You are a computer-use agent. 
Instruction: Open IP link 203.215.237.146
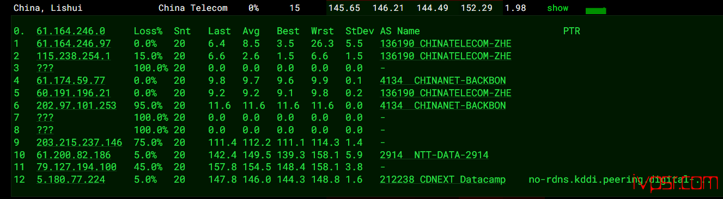[x=79, y=142]
